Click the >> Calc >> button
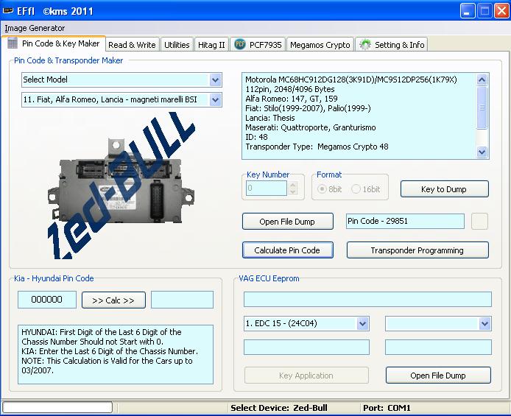The image size is (511, 416). [113, 300]
